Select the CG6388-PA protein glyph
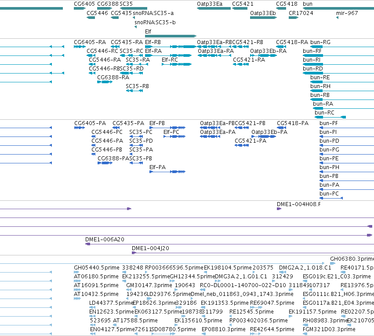Screen dimensions: 374x336 click(x=105, y=163)
